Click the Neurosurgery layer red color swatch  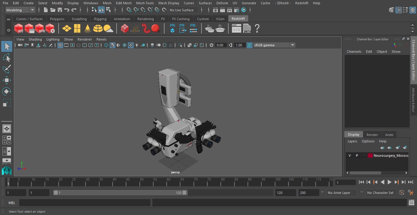click(x=370, y=156)
